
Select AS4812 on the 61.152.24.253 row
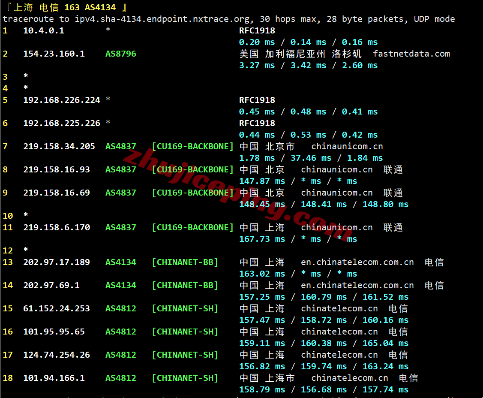pyautogui.click(x=121, y=308)
